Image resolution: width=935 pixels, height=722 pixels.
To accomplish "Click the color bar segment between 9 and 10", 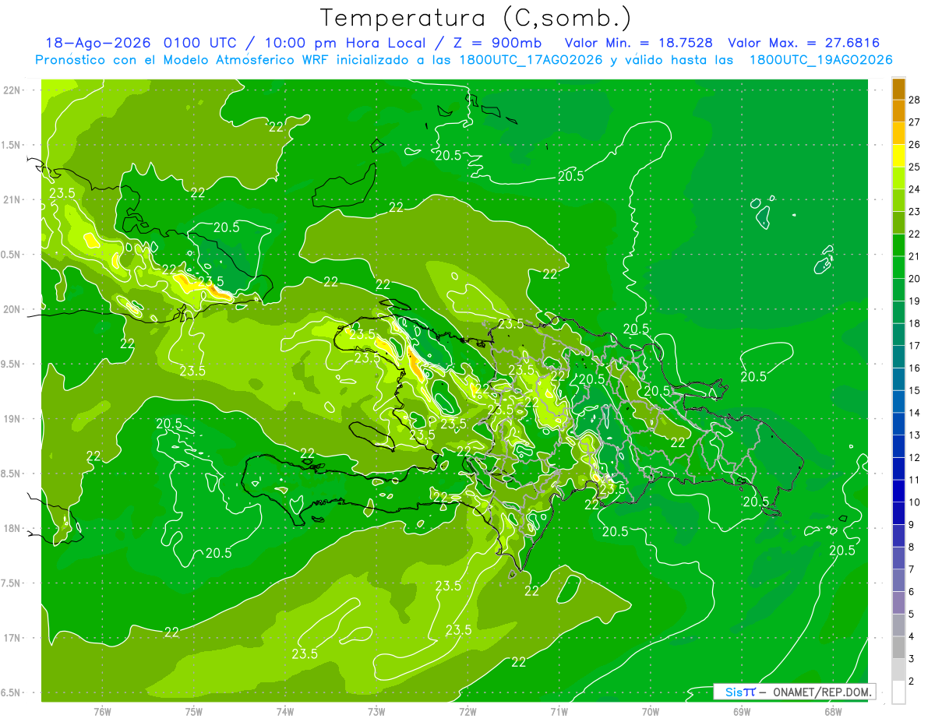I will [x=898, y=514].
